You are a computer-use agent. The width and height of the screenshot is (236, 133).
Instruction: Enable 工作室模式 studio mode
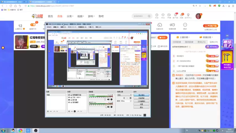click(x=141, y=101)
